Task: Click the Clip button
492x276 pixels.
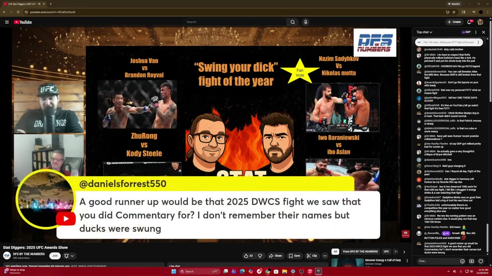Action: pos(312,256)
